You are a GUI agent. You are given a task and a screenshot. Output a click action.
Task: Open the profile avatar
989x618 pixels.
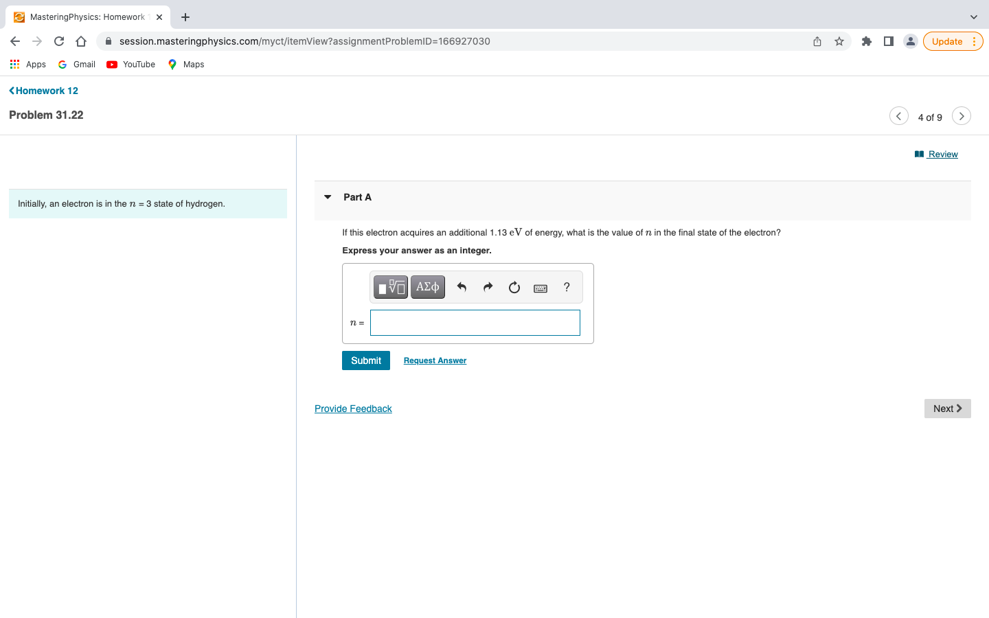[911, 41]
